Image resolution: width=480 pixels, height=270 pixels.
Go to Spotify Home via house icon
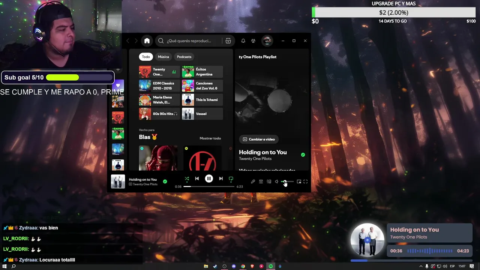(x=147, y=41)
